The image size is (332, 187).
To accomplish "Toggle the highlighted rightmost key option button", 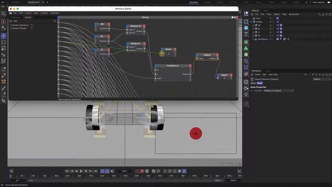I will (x=184, y=171).
